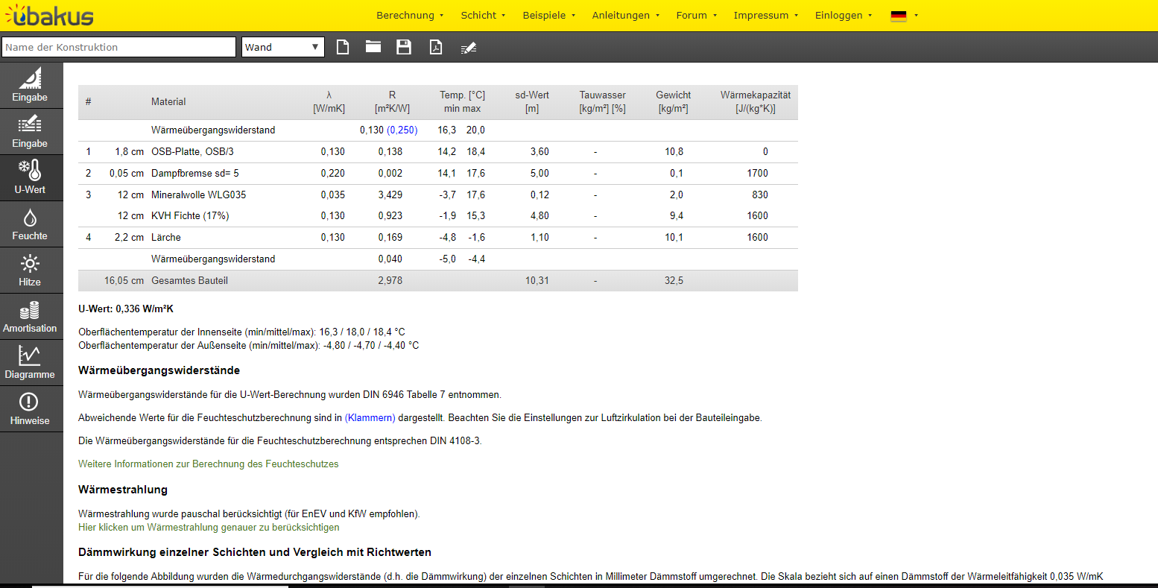This screenshot has height=588, width=1158.
Task: Open the language selector next to the German flag
Action: point(905,15)
